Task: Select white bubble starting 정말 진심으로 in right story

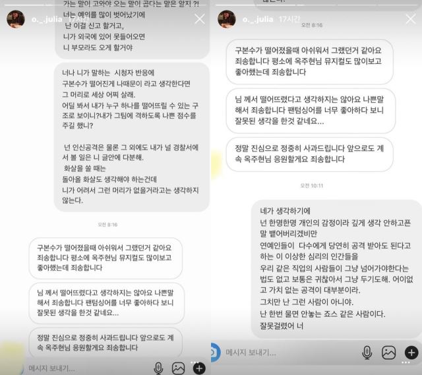Action: 309,154
